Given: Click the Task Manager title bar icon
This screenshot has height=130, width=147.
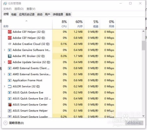Looking at the screenshot, I should point(5,4).
